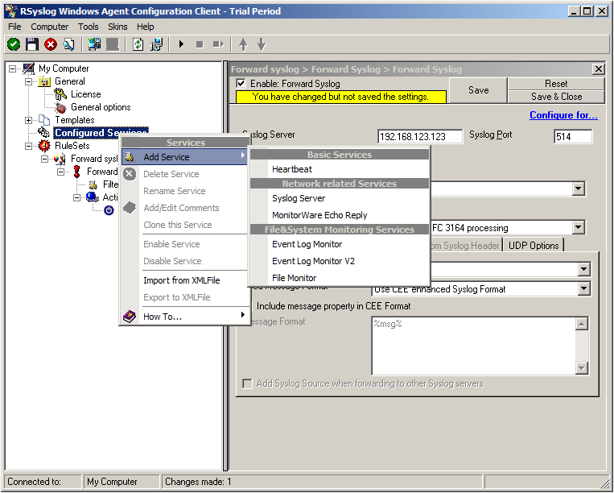Open the How To... submenu
614x493 pixels.
pos(184,317)
